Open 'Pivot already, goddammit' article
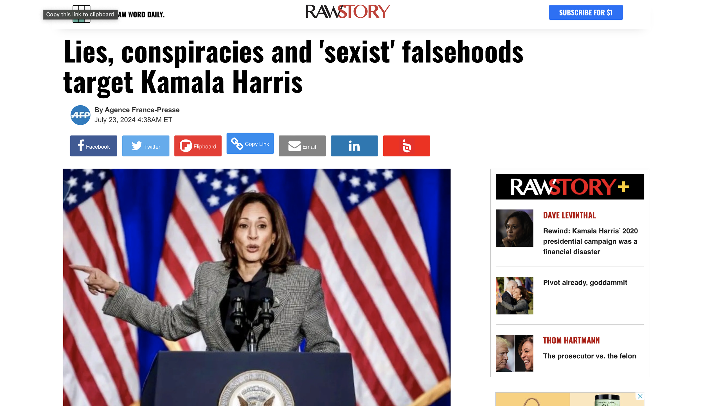Image resolution: width=703 pixels, height=406 pixels. point(585,282)
